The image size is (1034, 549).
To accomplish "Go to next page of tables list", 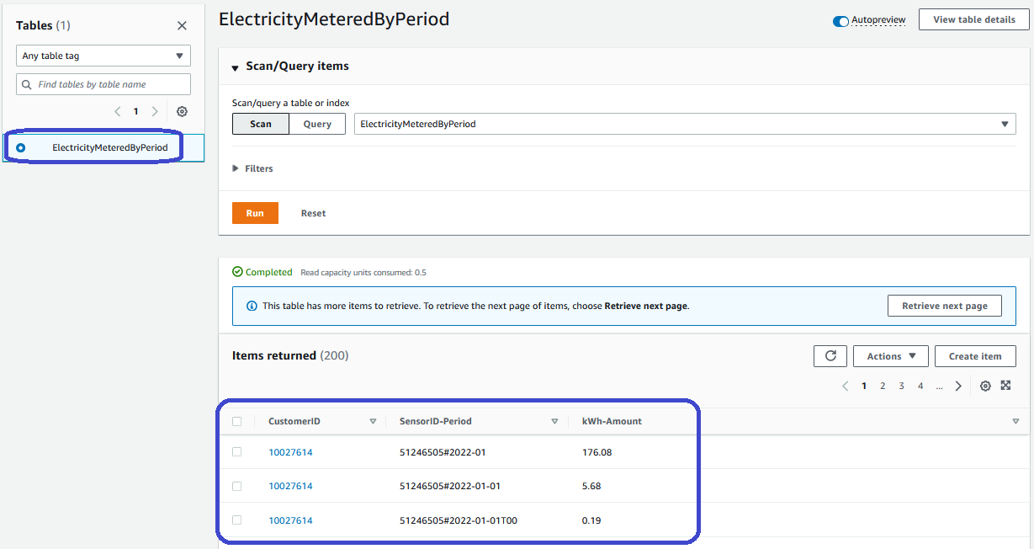I will point(155,111).
